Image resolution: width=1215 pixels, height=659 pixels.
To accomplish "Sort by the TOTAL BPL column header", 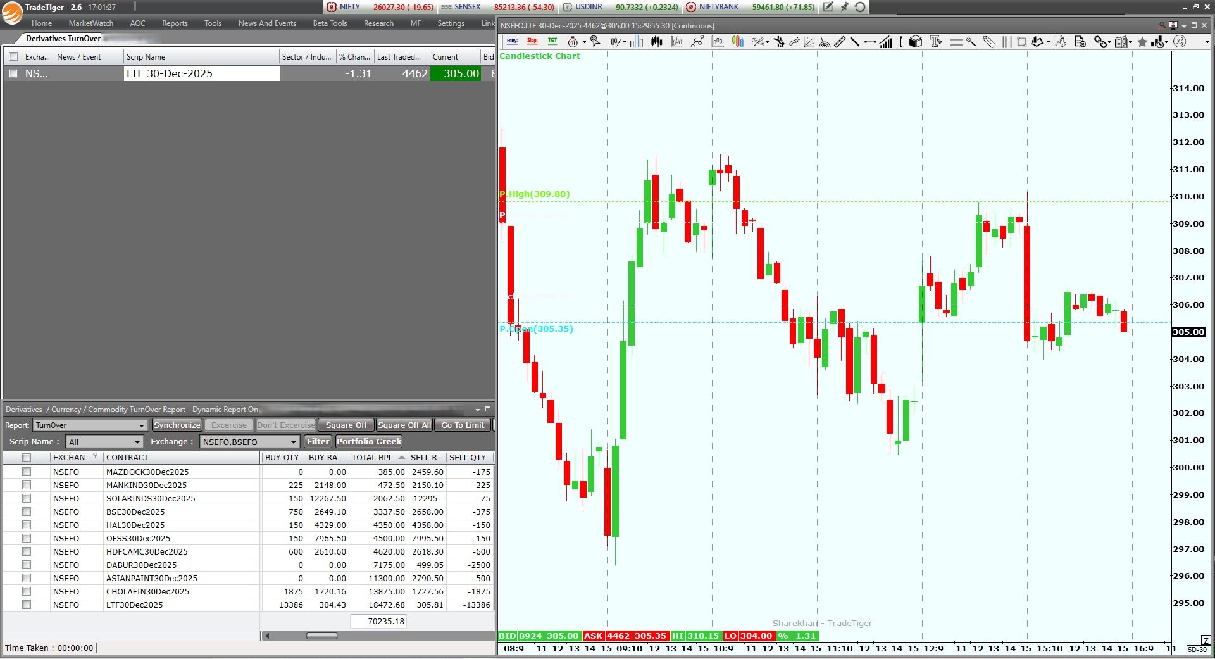I will pyautogui.click(x=372, y=457).
